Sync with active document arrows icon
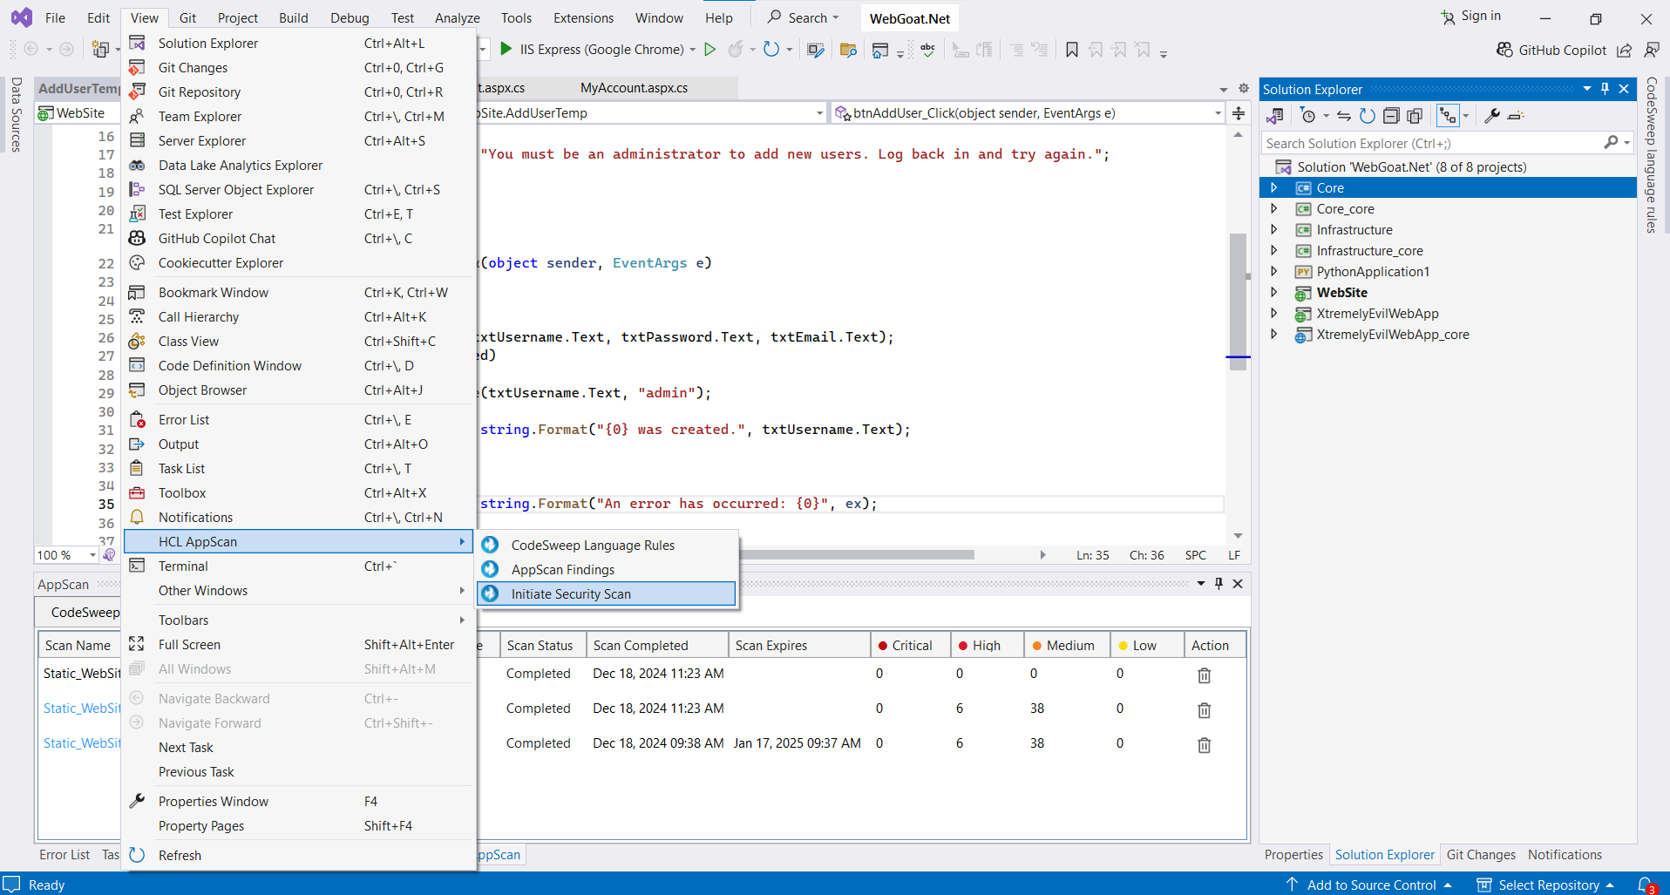 pyautogui.click(x=1344, y=116)
